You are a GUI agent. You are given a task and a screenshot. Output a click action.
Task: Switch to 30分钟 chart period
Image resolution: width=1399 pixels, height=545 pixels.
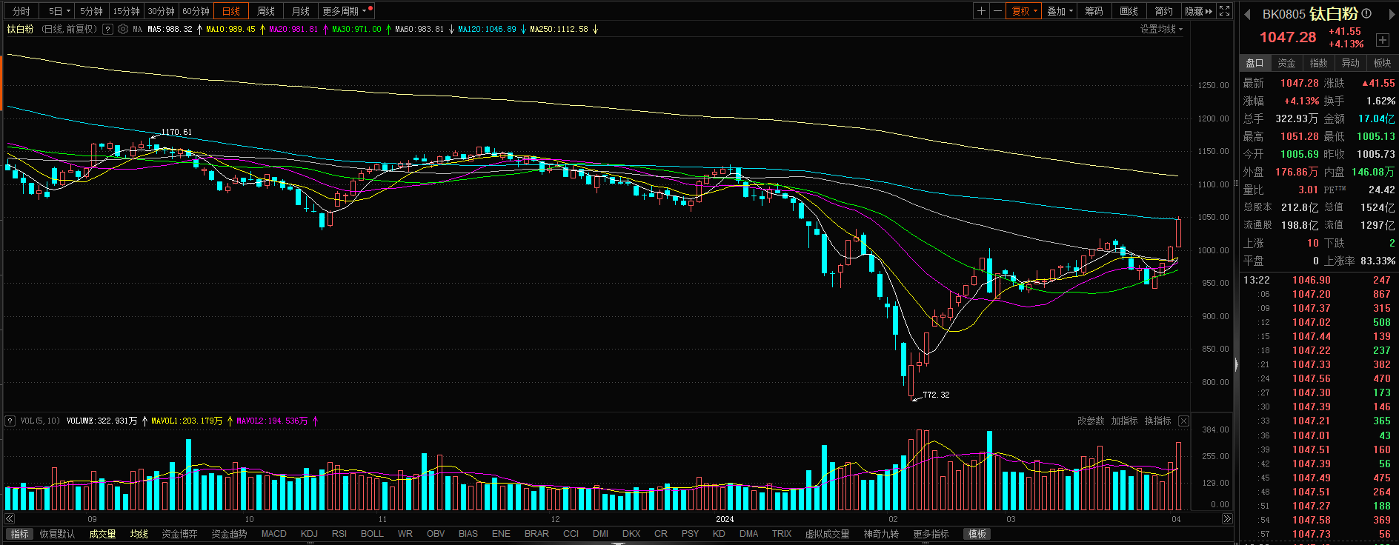click(162, 11)
